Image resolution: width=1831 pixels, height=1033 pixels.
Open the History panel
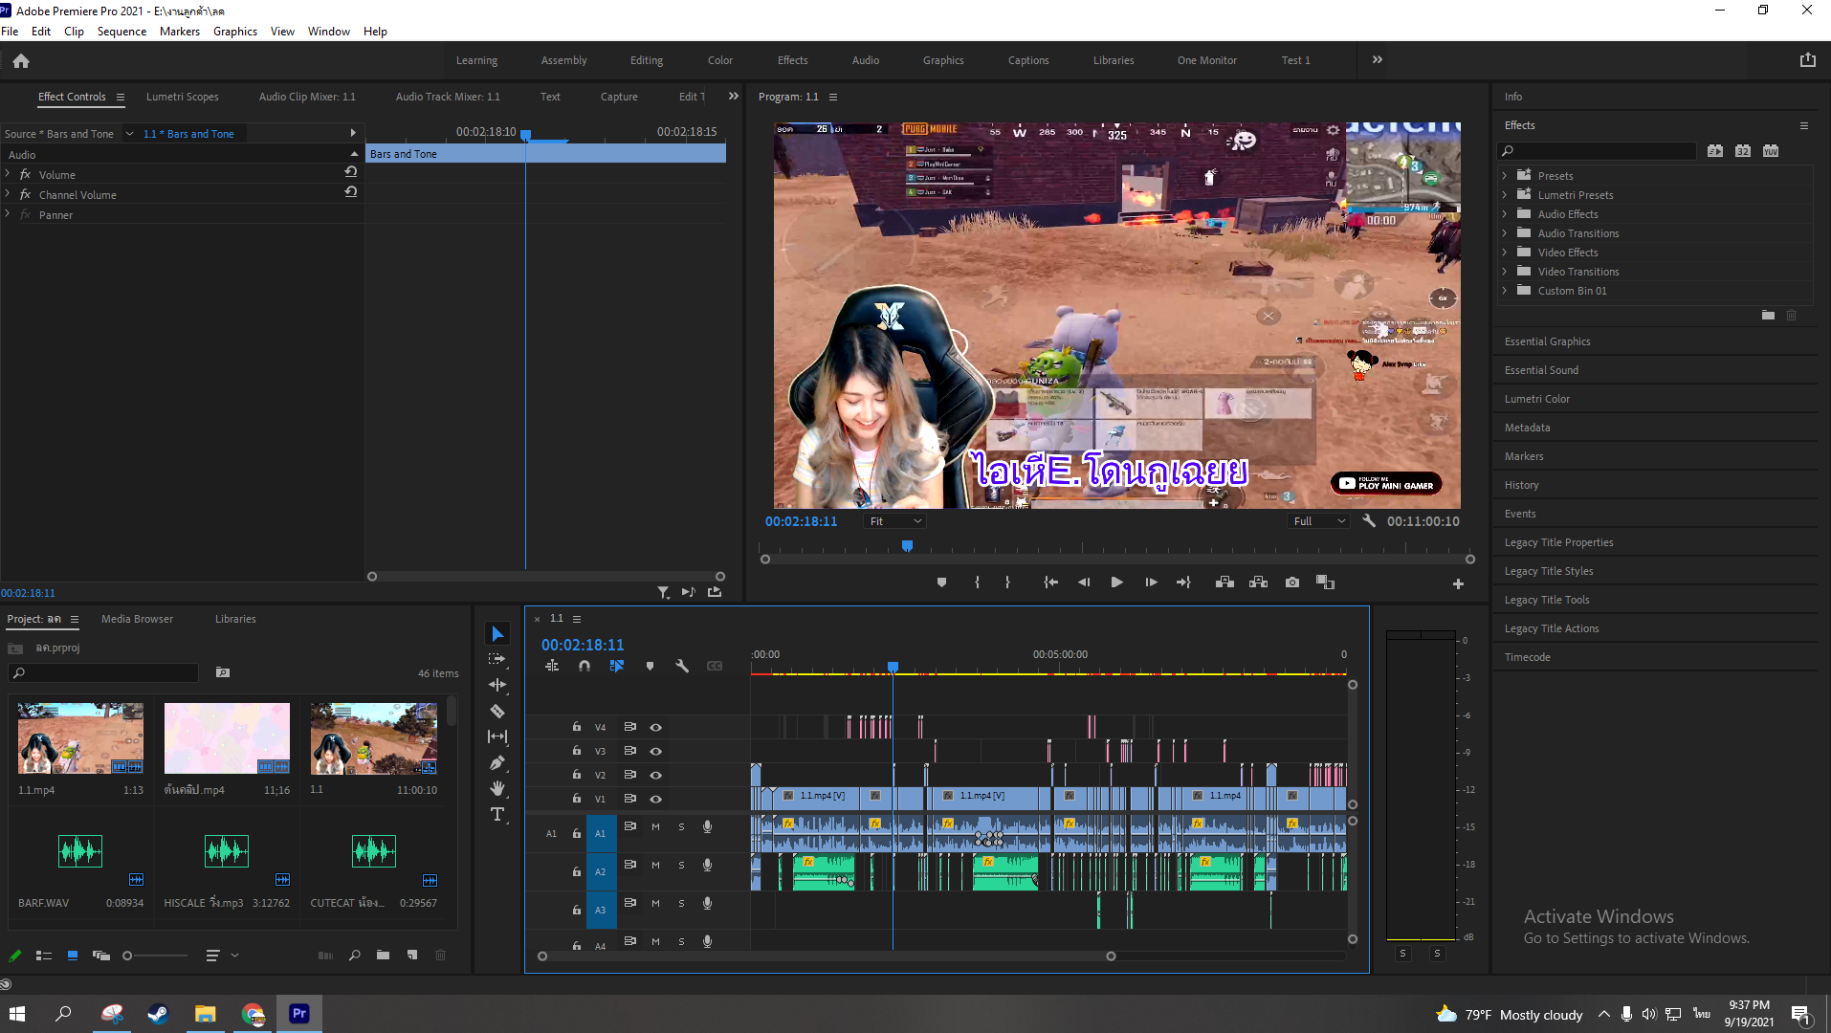point(1522,485)
